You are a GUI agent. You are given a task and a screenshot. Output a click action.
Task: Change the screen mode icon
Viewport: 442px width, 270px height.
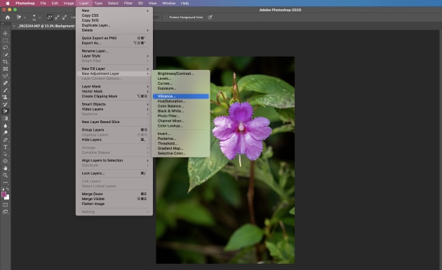(x=6, y=212)
